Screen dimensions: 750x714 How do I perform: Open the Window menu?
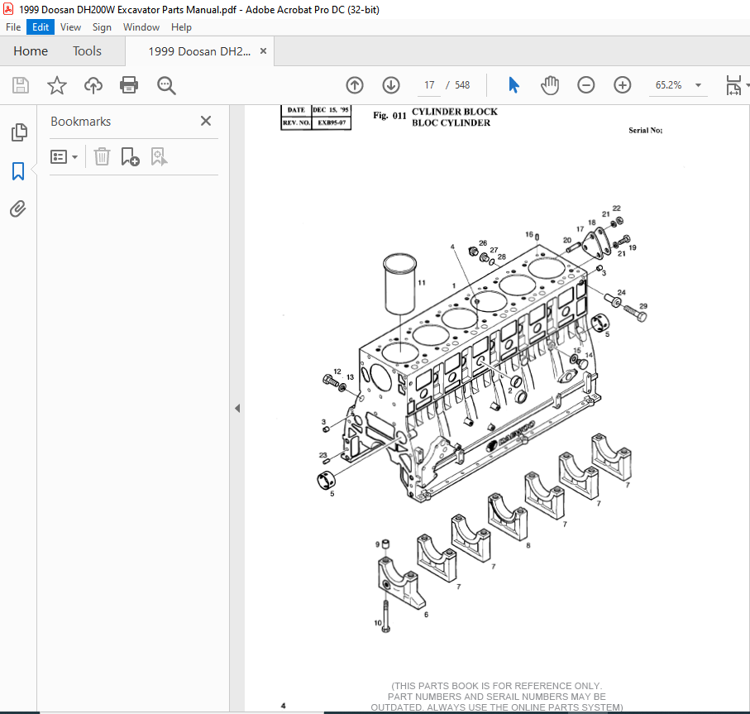coord(141,27)
